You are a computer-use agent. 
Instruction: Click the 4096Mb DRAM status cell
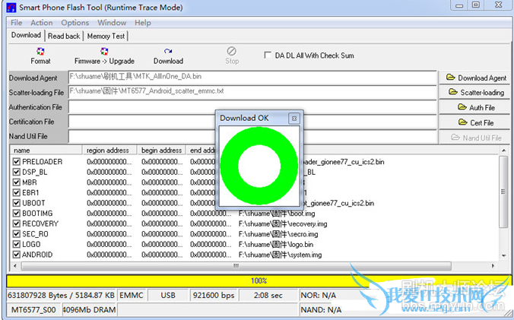click(89, 309)
